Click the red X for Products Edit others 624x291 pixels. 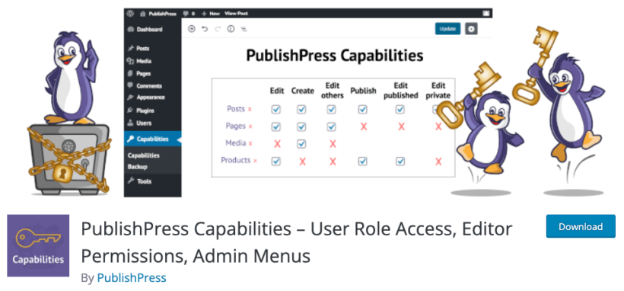[x=333, y=161]
